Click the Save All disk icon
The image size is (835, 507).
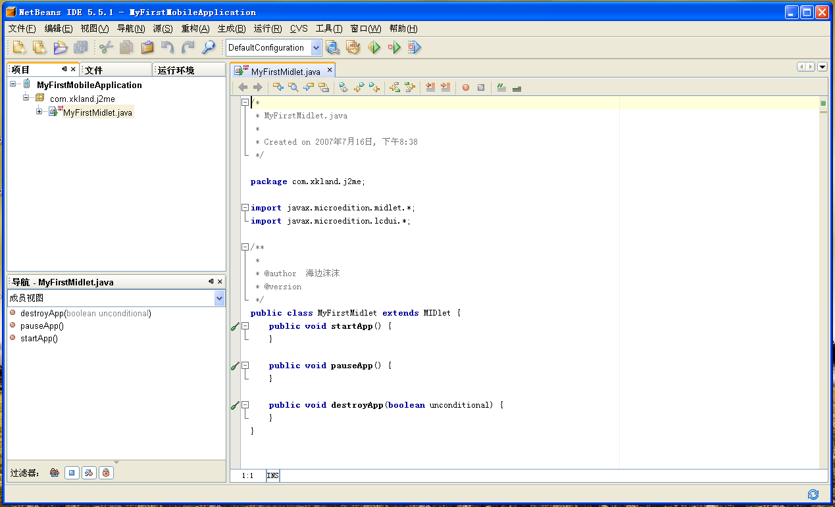(x=81, y=47)
